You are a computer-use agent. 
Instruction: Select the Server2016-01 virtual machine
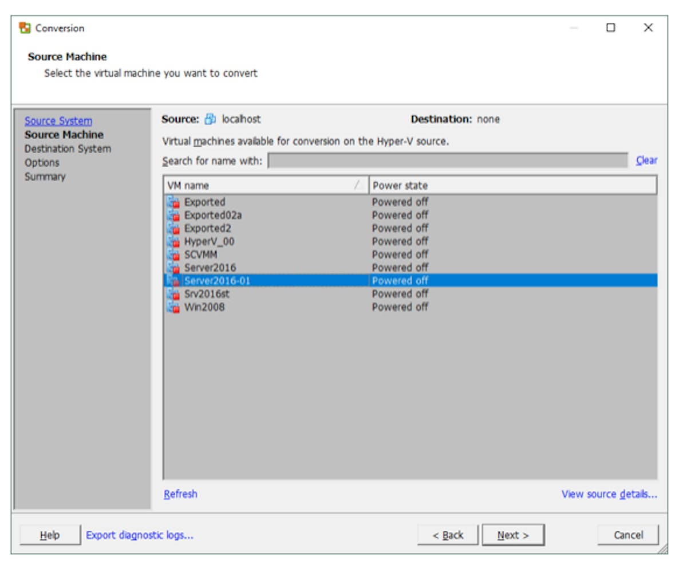pyautogui.click(x=217, y=281)
